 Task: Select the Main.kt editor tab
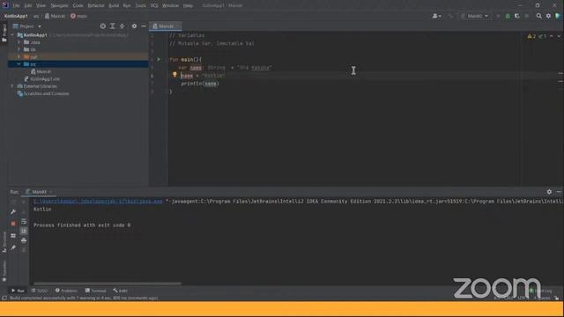[x=166, y=26]
